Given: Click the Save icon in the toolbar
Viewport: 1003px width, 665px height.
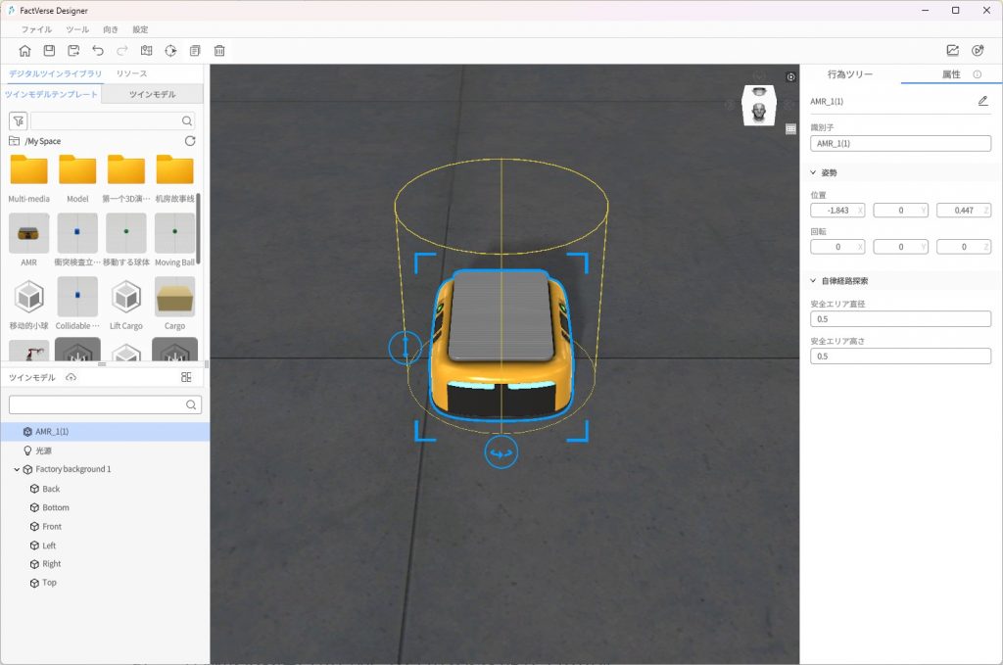Looking at the screenshot, I should click(x=49, y=51).
